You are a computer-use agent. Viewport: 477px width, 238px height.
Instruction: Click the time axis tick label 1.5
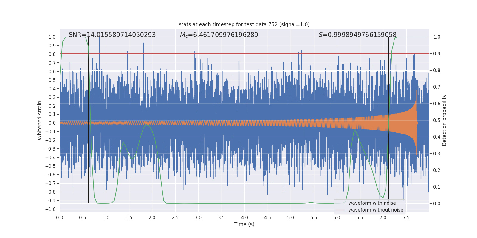(x=129, y=218)
